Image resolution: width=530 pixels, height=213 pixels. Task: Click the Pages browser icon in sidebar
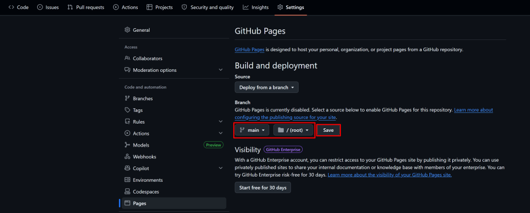click(x=127, y=203)
